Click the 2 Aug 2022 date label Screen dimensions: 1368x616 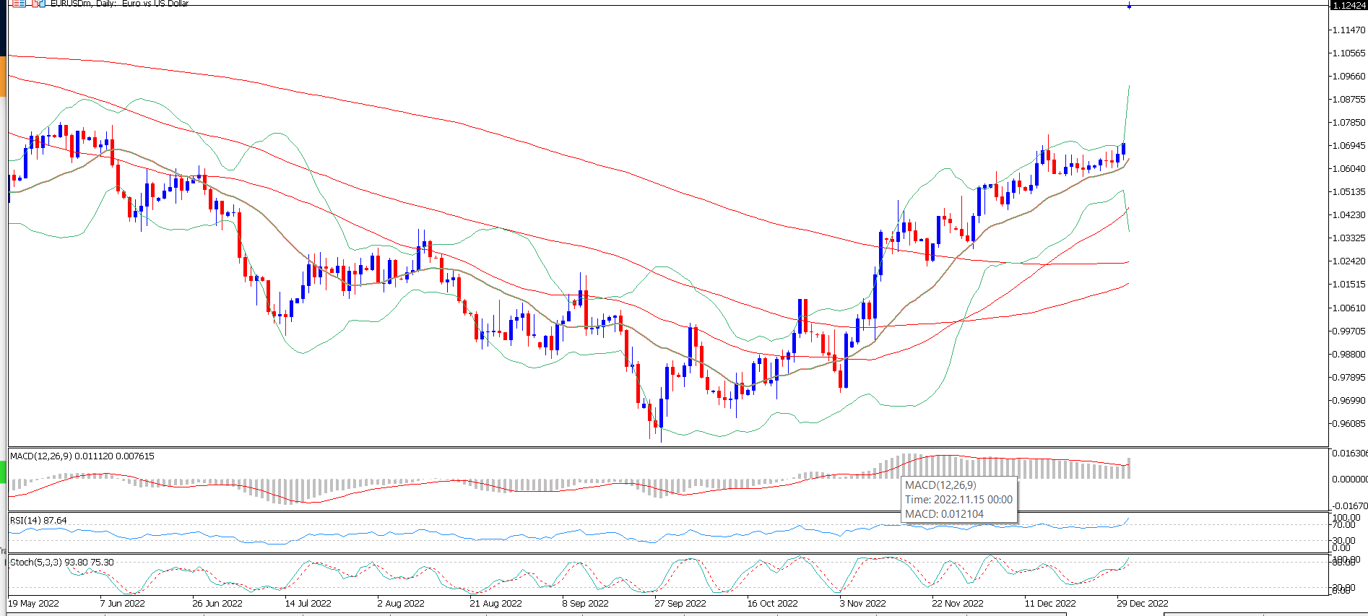[401, 604]
